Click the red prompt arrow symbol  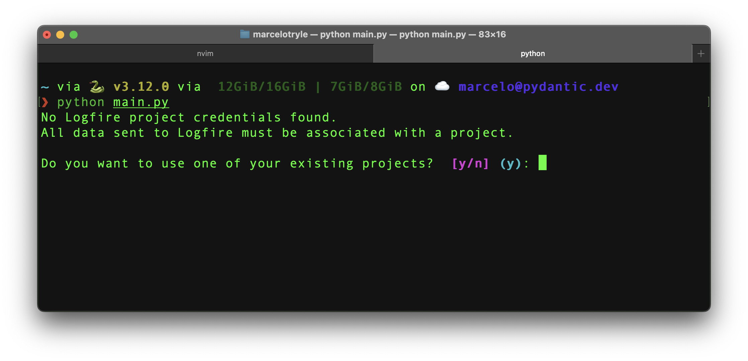[45, 102]
